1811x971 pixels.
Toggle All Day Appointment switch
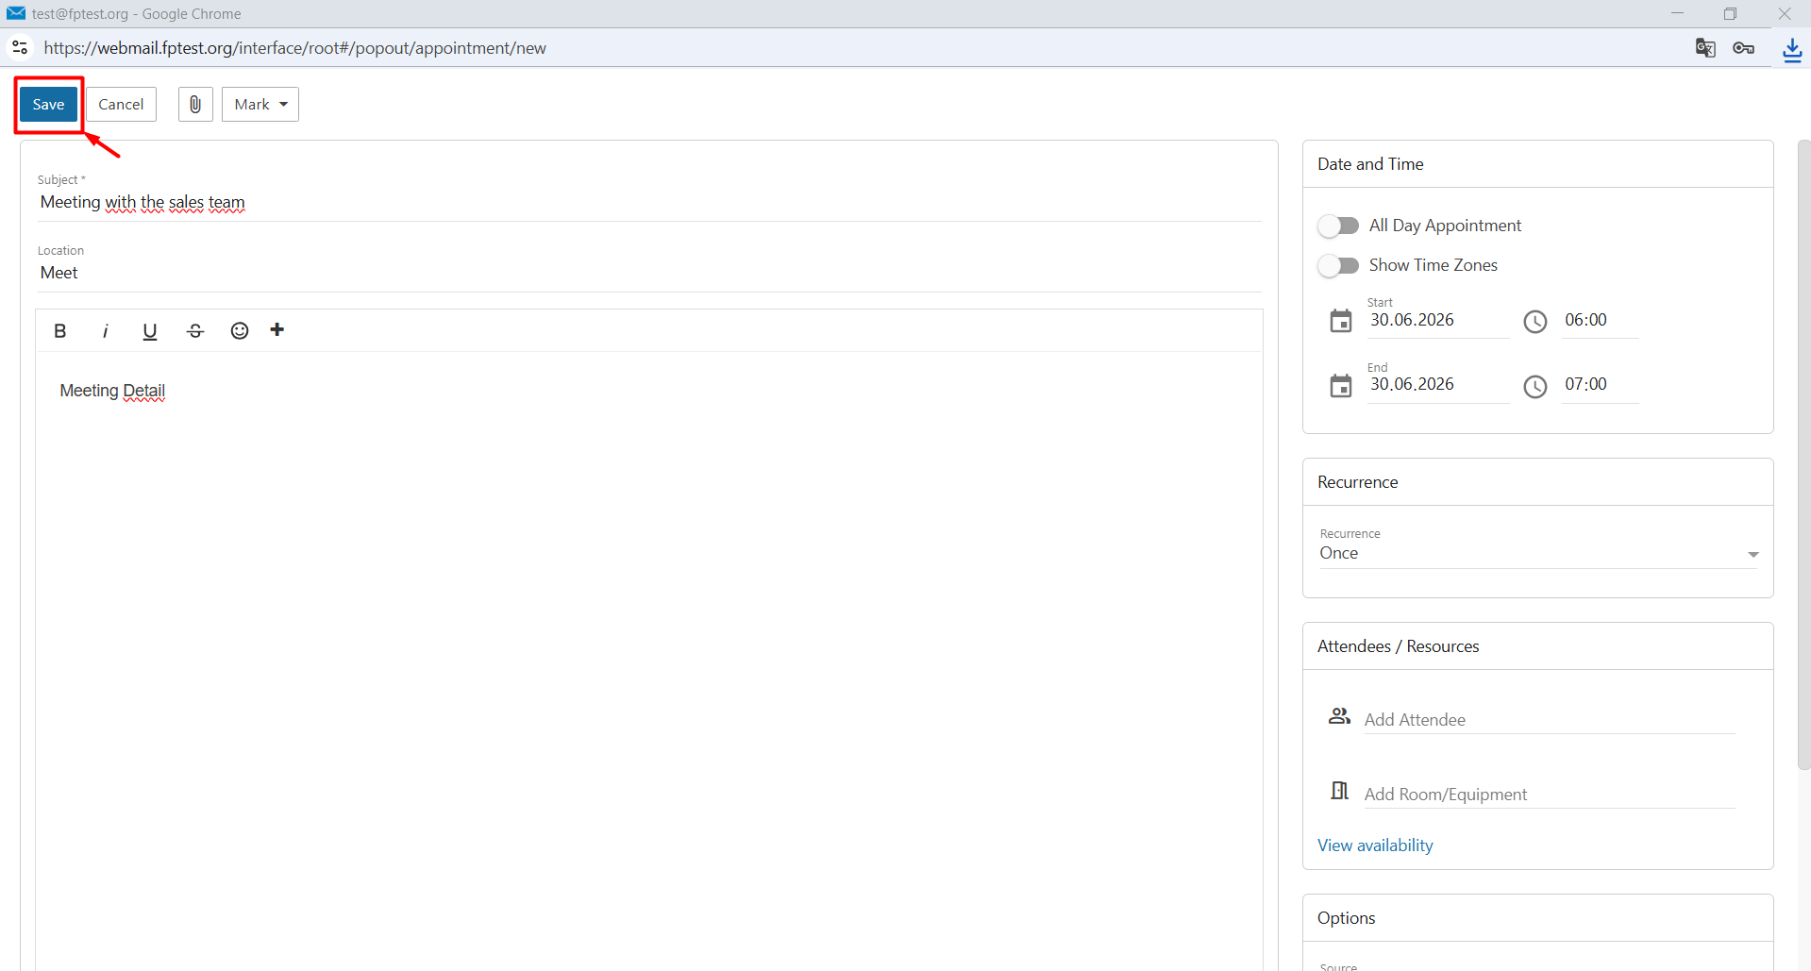1338,226
